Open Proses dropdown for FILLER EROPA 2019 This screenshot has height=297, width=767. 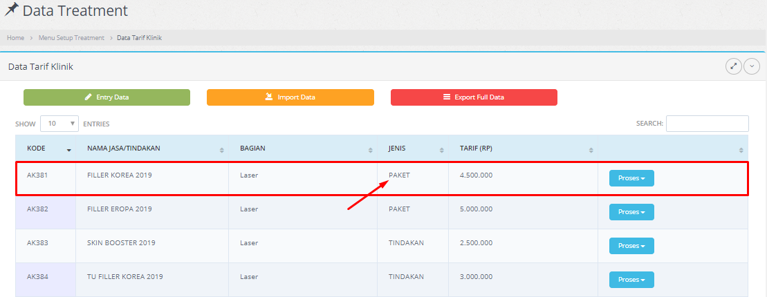tap(631, 212)
